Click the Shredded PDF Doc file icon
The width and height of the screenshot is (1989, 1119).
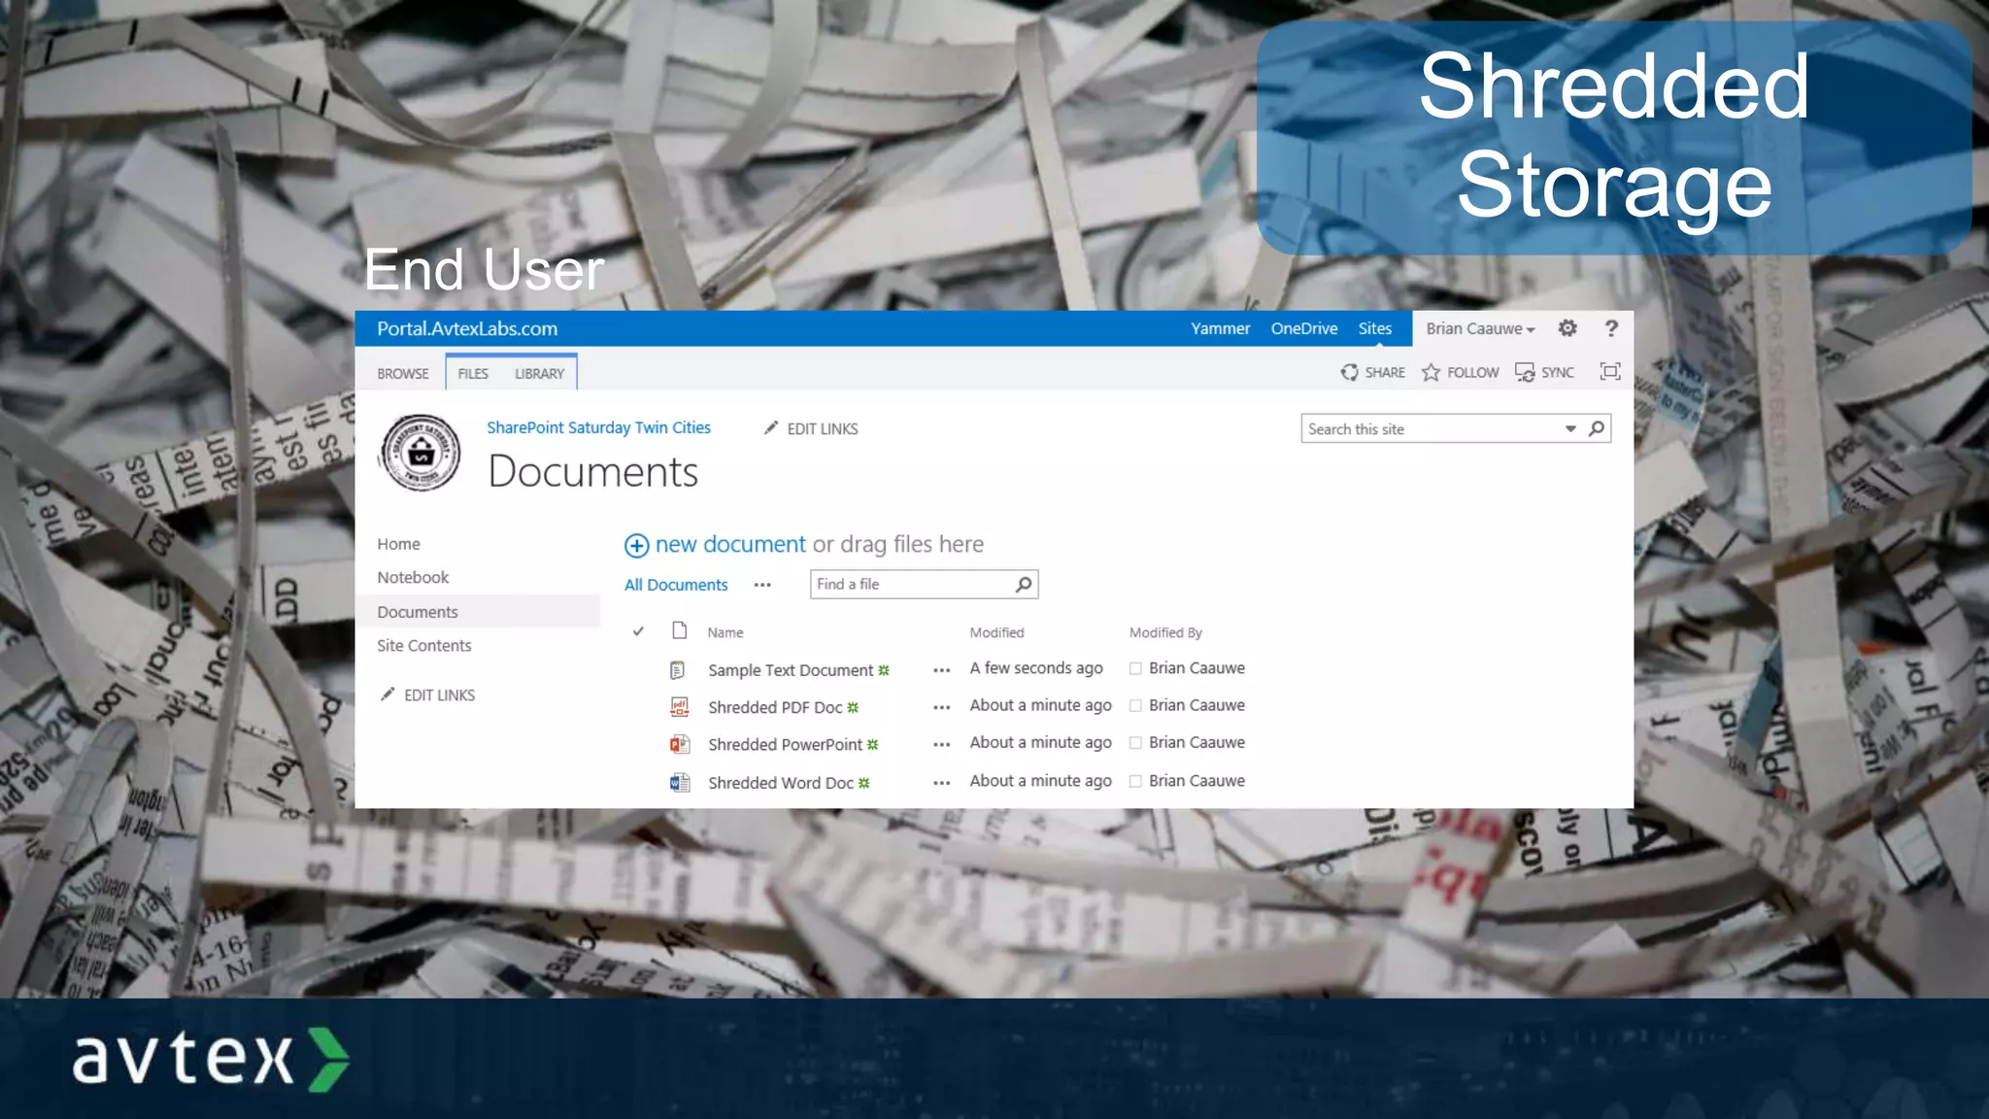point(679,706)
